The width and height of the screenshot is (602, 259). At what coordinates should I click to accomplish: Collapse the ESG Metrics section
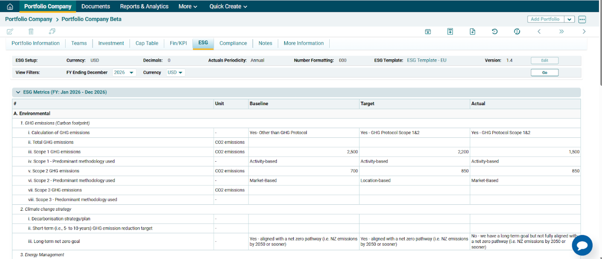[x=18, y=92]
